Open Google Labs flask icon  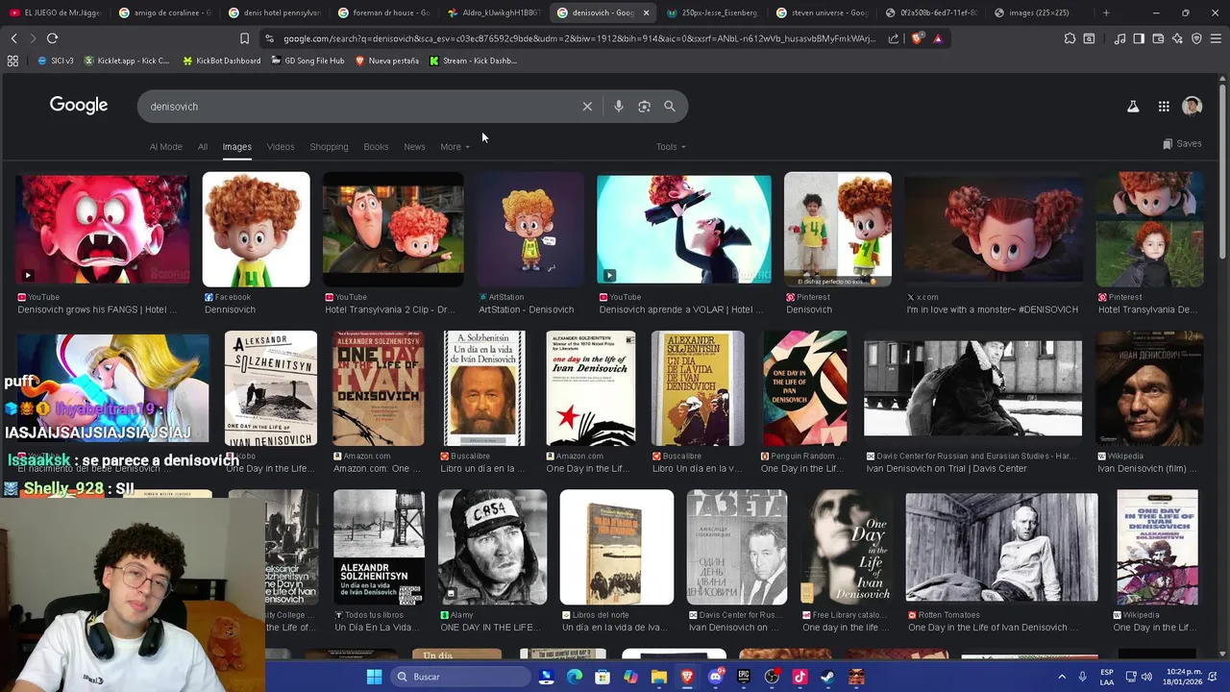(x=1133, y=107)
